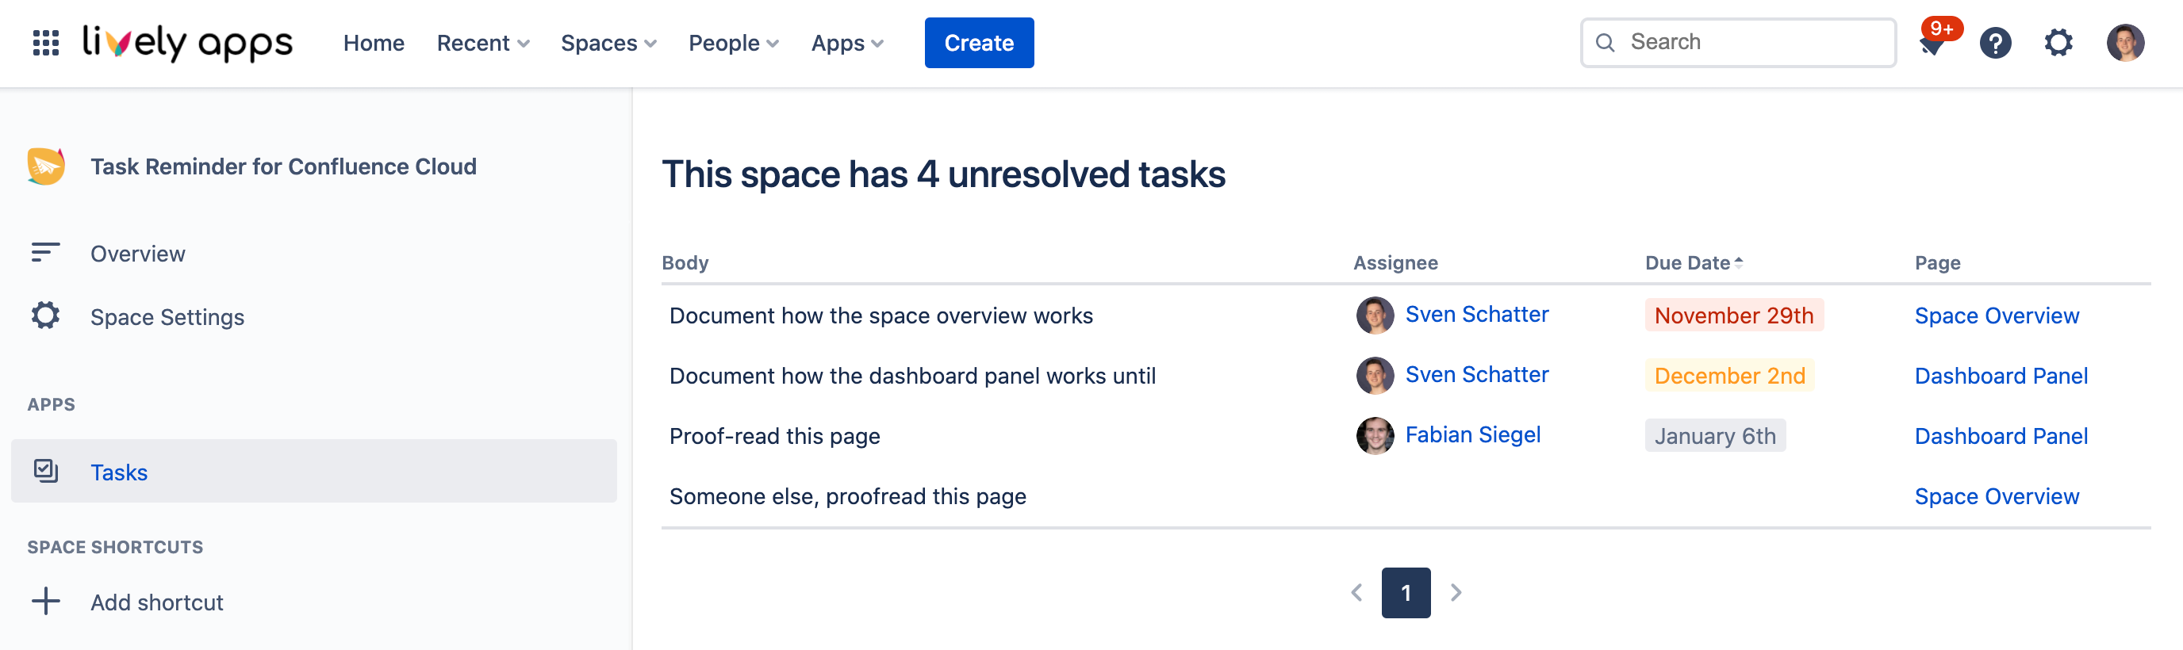
Task: Expand the Spaces dropdown
Action: 608,43
